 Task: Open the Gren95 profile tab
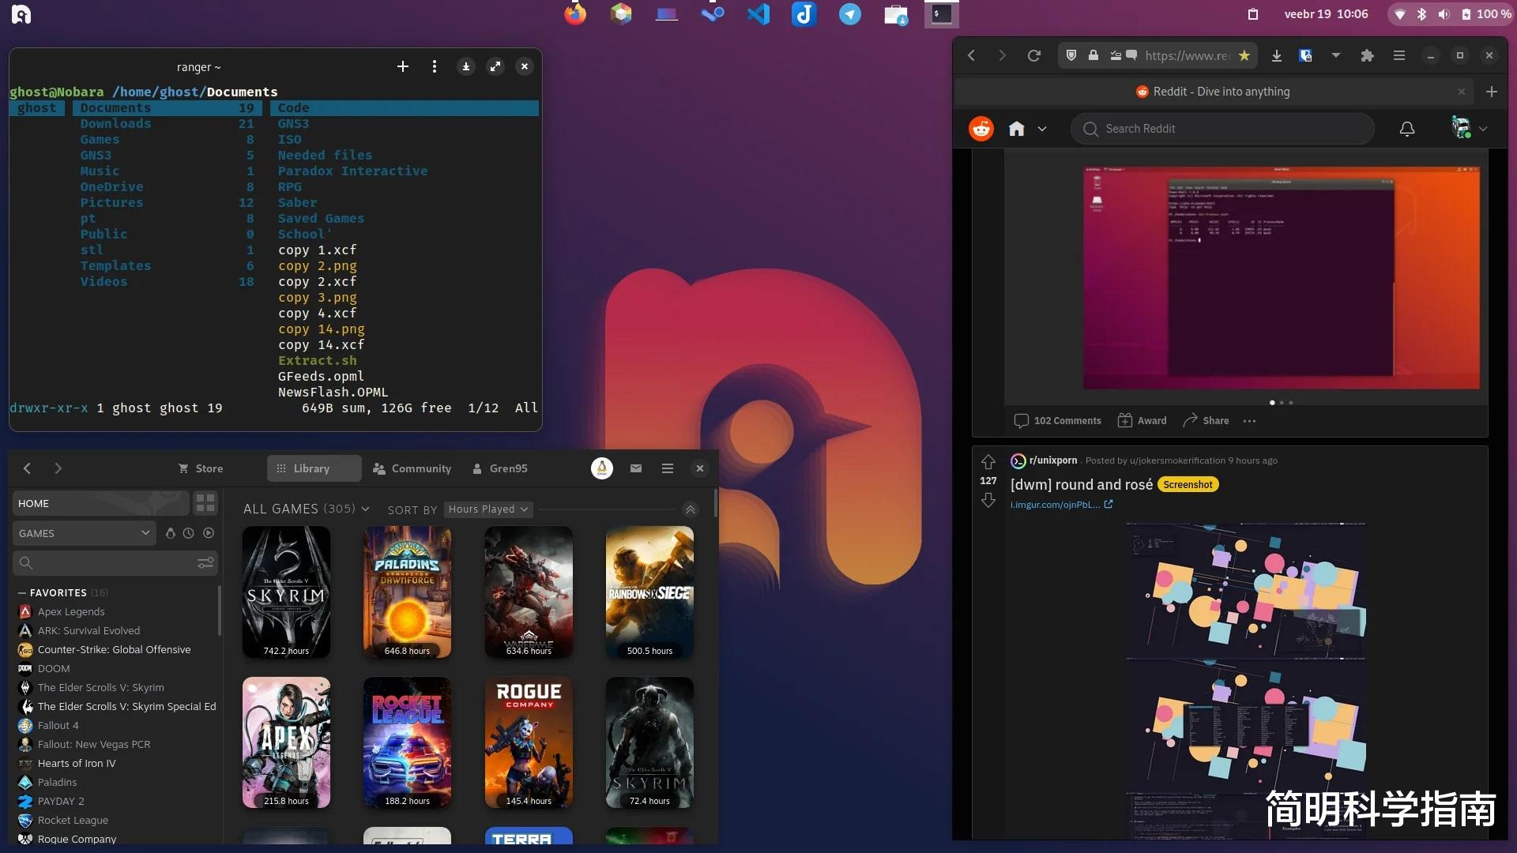[500, 468]
